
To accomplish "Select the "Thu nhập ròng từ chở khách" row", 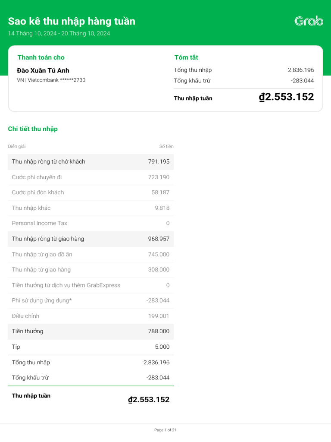I will coord(91,162).
